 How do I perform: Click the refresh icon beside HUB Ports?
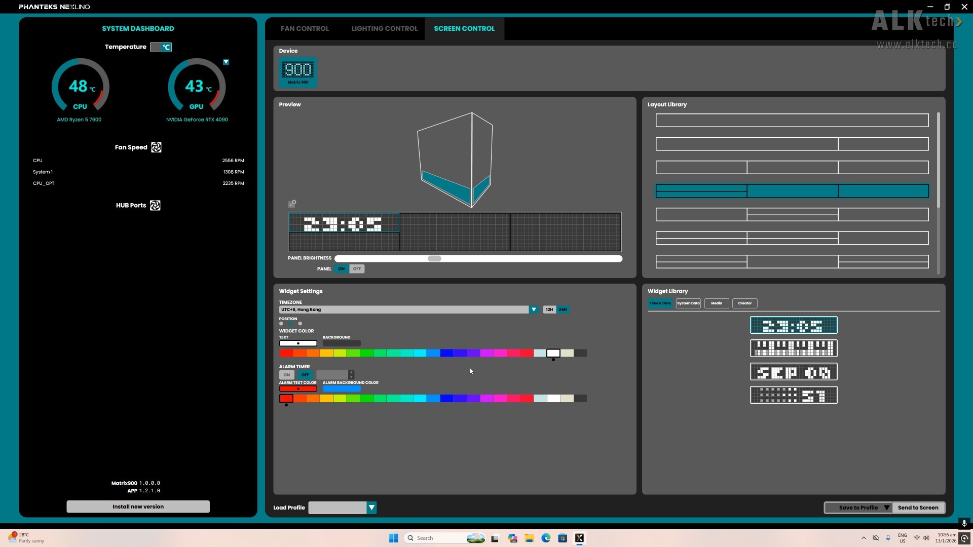(x=155, y=205)
